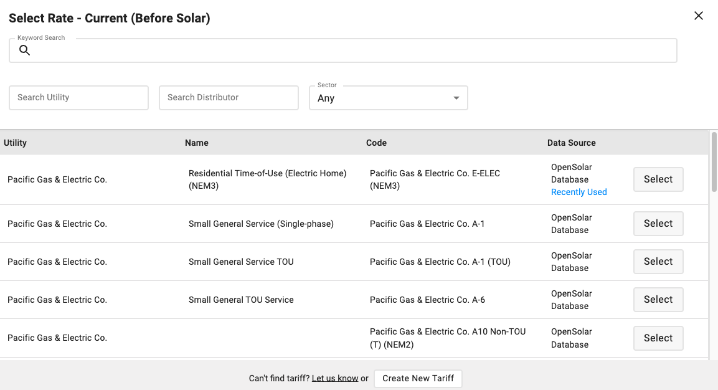Viewport: 718px width, 390px height.
Task: Open the Sector dropdown set to Any
Action: click(389, 98)
